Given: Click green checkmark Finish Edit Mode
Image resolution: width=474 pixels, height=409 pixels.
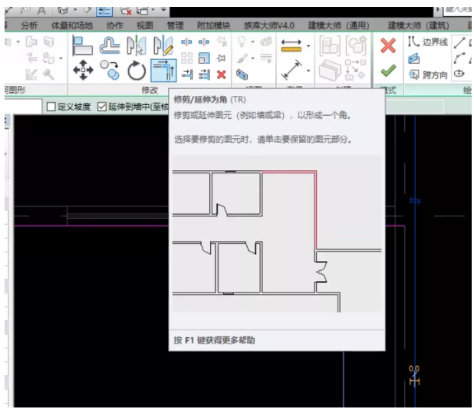Looking at the screenshot, I should [388, 71].
